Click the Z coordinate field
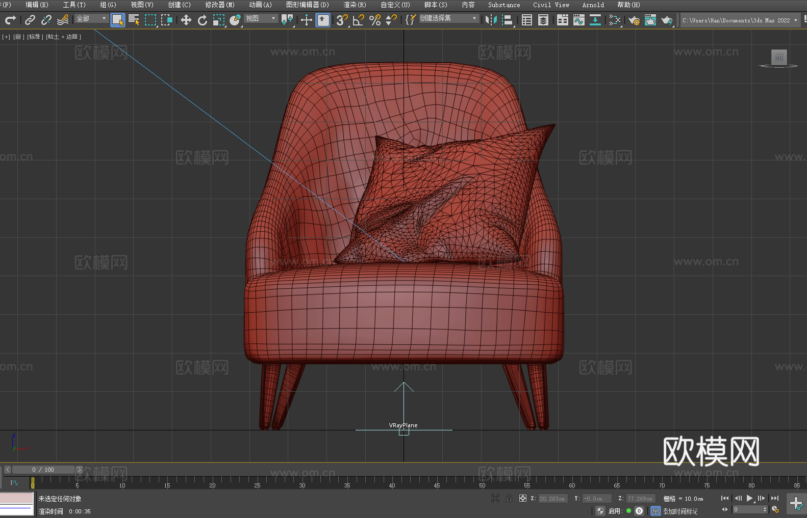Screen dimensions: 807x518 click(x=640, y=499)
